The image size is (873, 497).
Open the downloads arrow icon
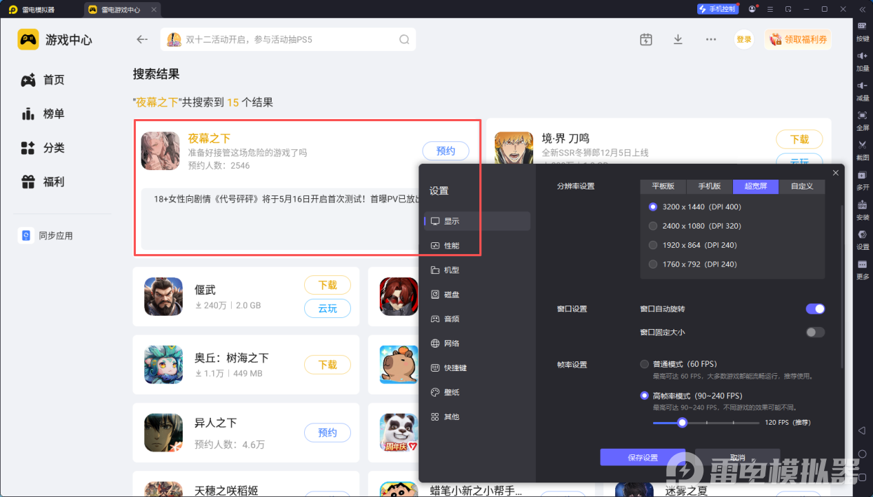click(678, 39)
